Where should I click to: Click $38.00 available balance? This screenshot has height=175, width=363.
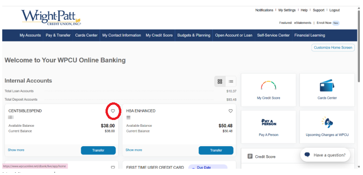[x=108, y=126]
